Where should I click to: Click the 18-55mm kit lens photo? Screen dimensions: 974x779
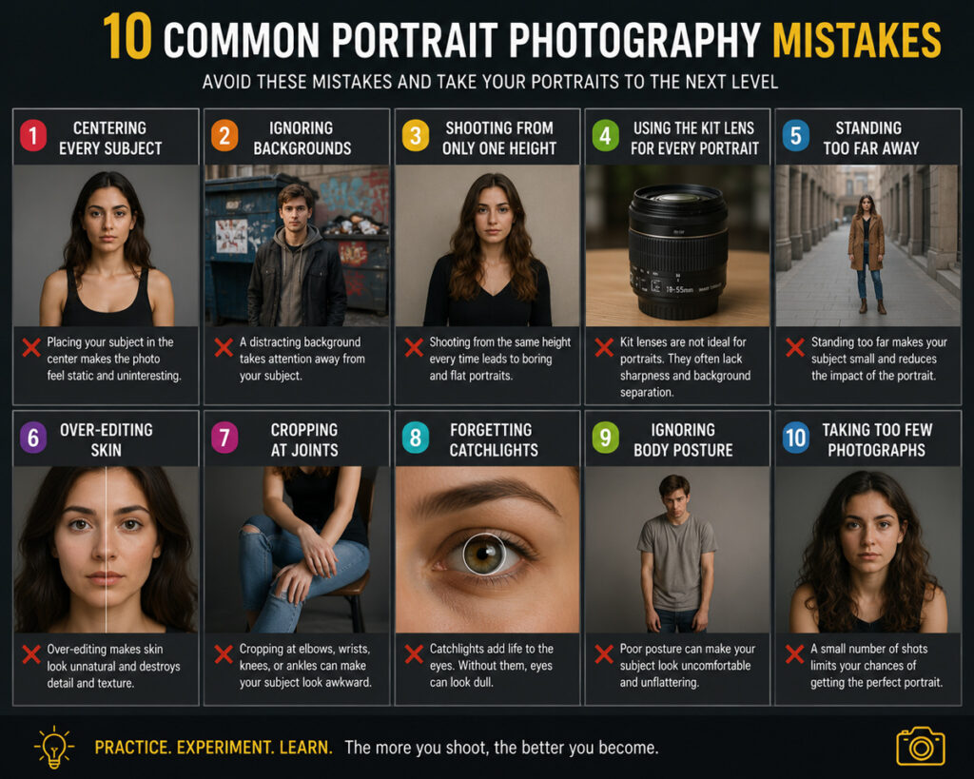pyautogui.click(x=677, y=245)
